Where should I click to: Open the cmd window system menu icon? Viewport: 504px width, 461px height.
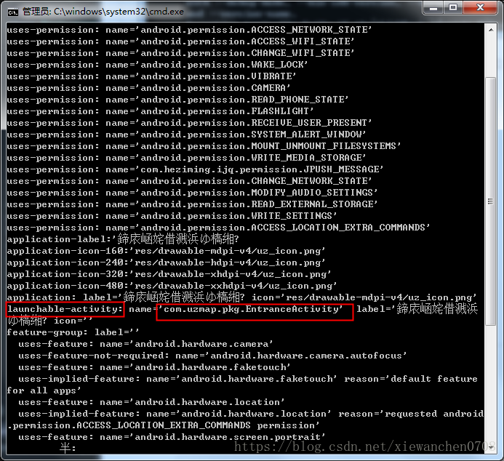click(13, 12)
